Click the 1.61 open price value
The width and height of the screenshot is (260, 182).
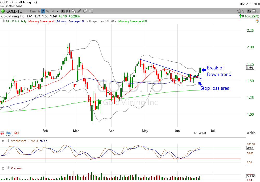[x=30, y=16]
